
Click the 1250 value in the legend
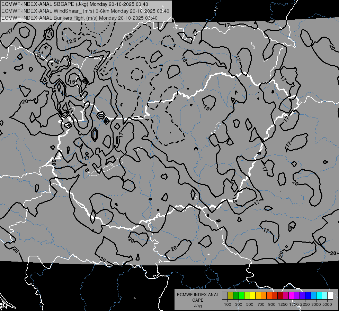[283, 304]
